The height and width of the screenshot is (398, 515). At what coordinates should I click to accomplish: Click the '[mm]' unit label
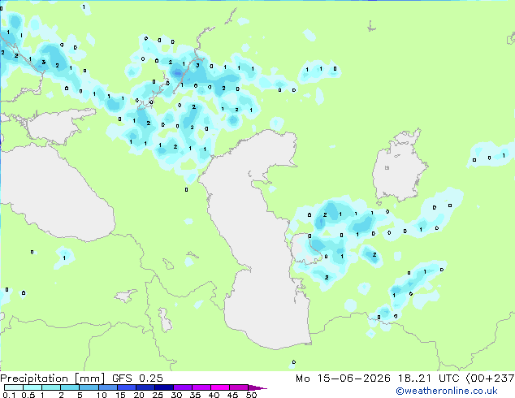click(x=90, y=379)
